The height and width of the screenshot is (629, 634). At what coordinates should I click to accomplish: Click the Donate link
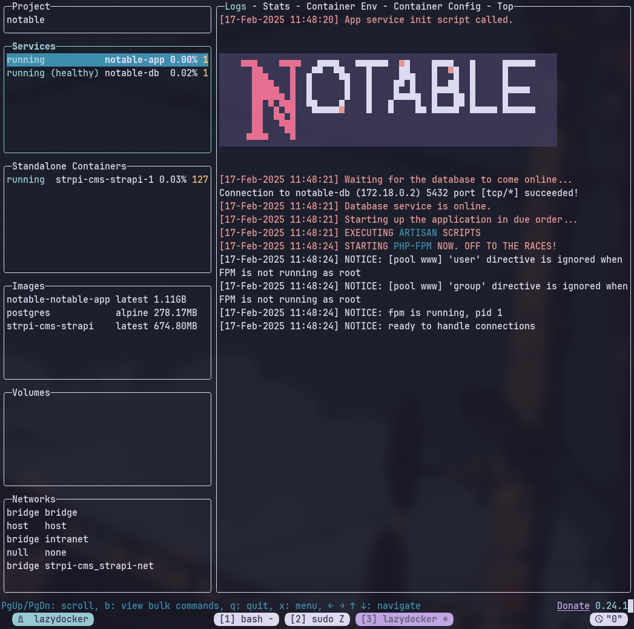tap(573, 605)
